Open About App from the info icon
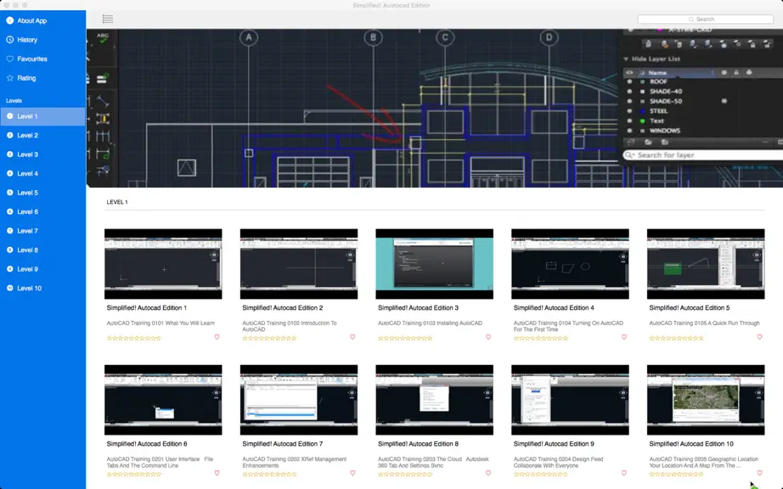Screen dimensions: 783x489 10,20
